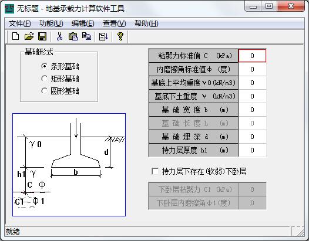Click the 下卧层粘聚力 C1 value field

tap(252, 189)
